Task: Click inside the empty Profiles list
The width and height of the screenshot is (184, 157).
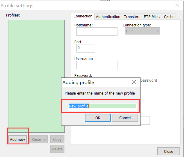Action: 36,60
